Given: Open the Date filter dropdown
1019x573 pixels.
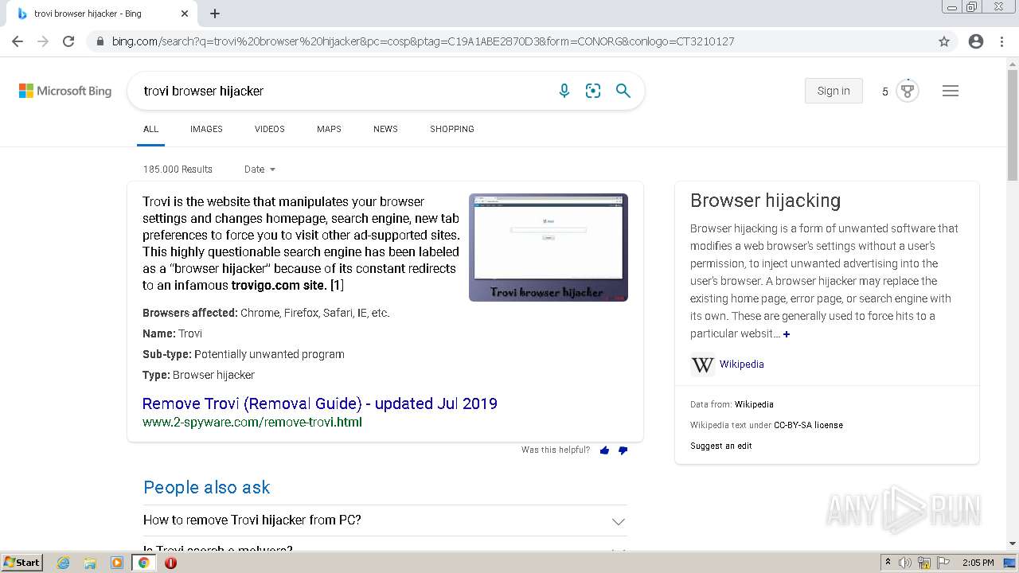Looking at the screenshot, I should pyautogui.click(x=260, y=170).
